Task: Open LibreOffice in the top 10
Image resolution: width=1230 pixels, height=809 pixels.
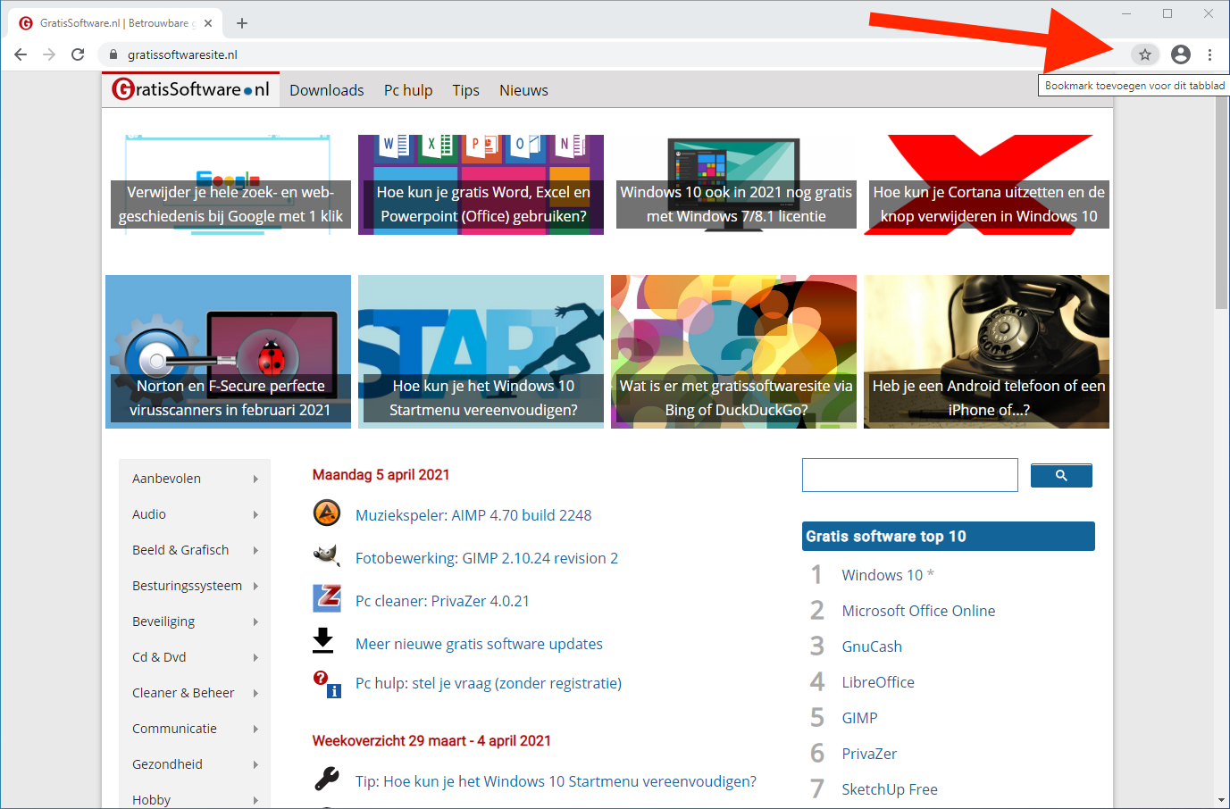Action: coord(877,682)
